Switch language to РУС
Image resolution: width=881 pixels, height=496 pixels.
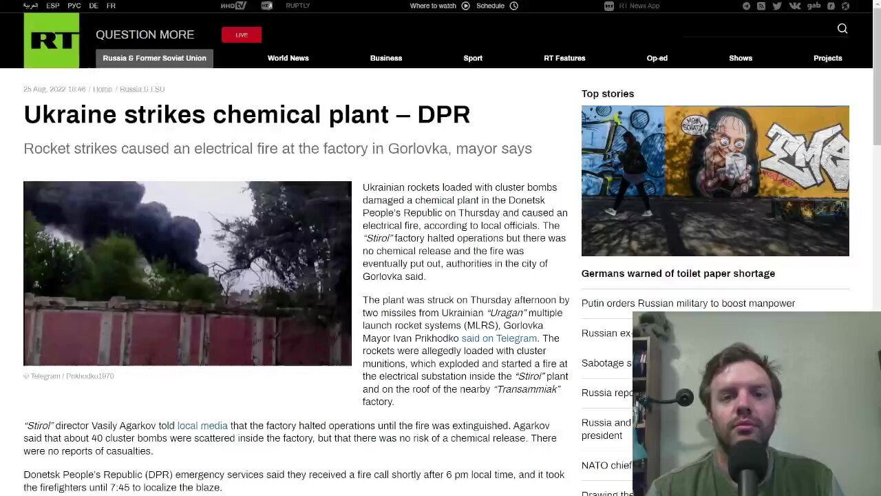pyautogui.click(x=74, y=6)
